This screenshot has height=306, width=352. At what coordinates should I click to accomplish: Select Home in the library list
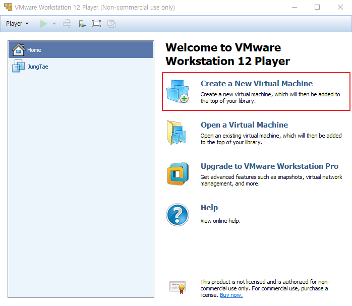(x=81, y=50)
